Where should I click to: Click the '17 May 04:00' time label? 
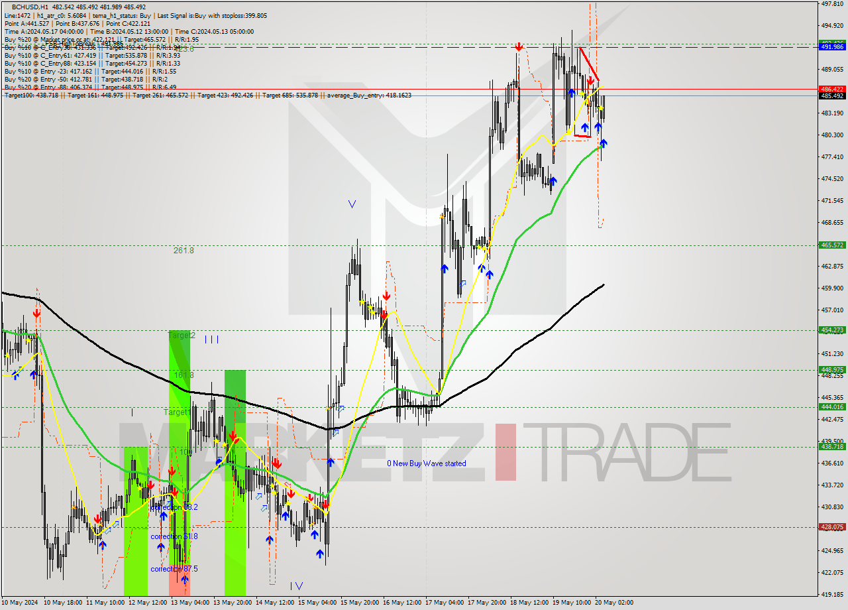(x=446, y=603)
